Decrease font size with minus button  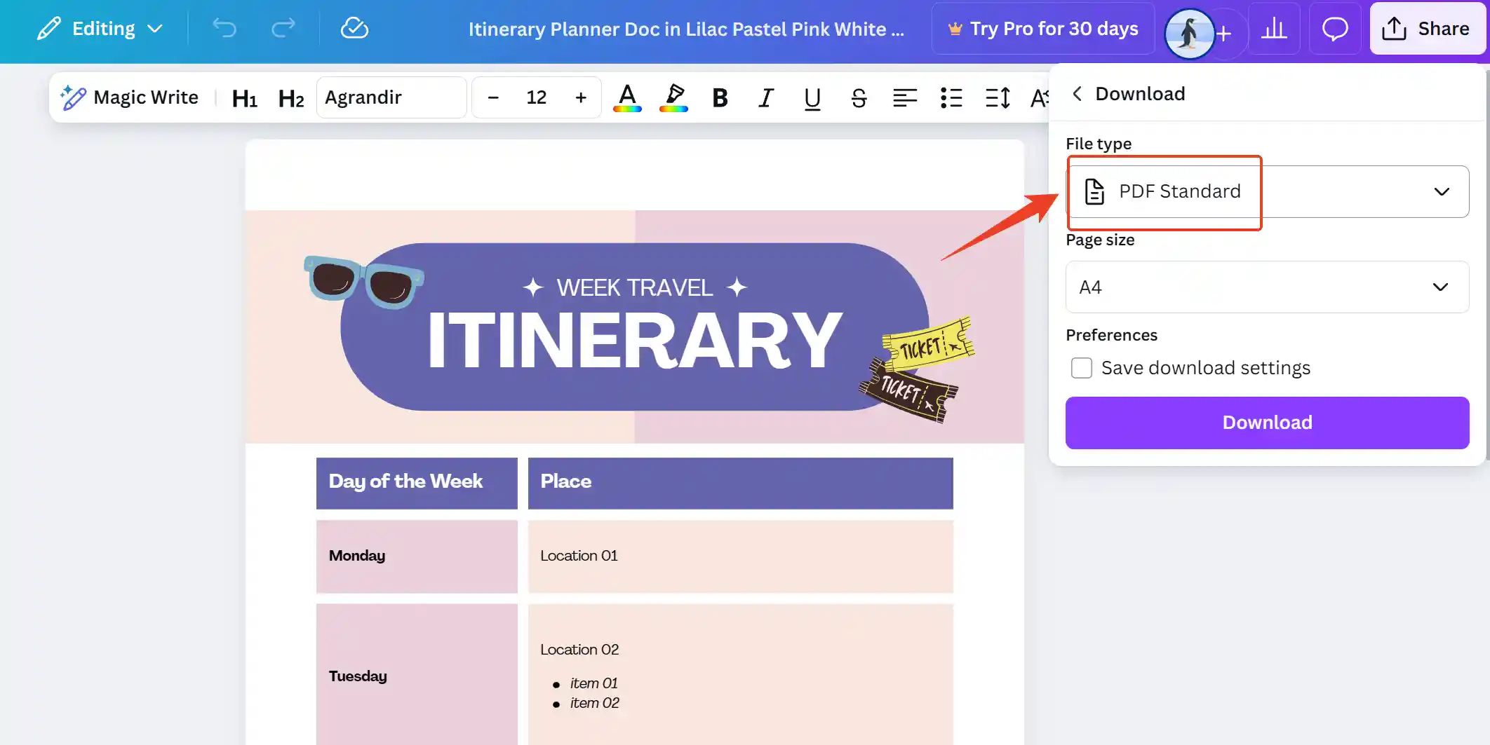[x=493, y=97]
